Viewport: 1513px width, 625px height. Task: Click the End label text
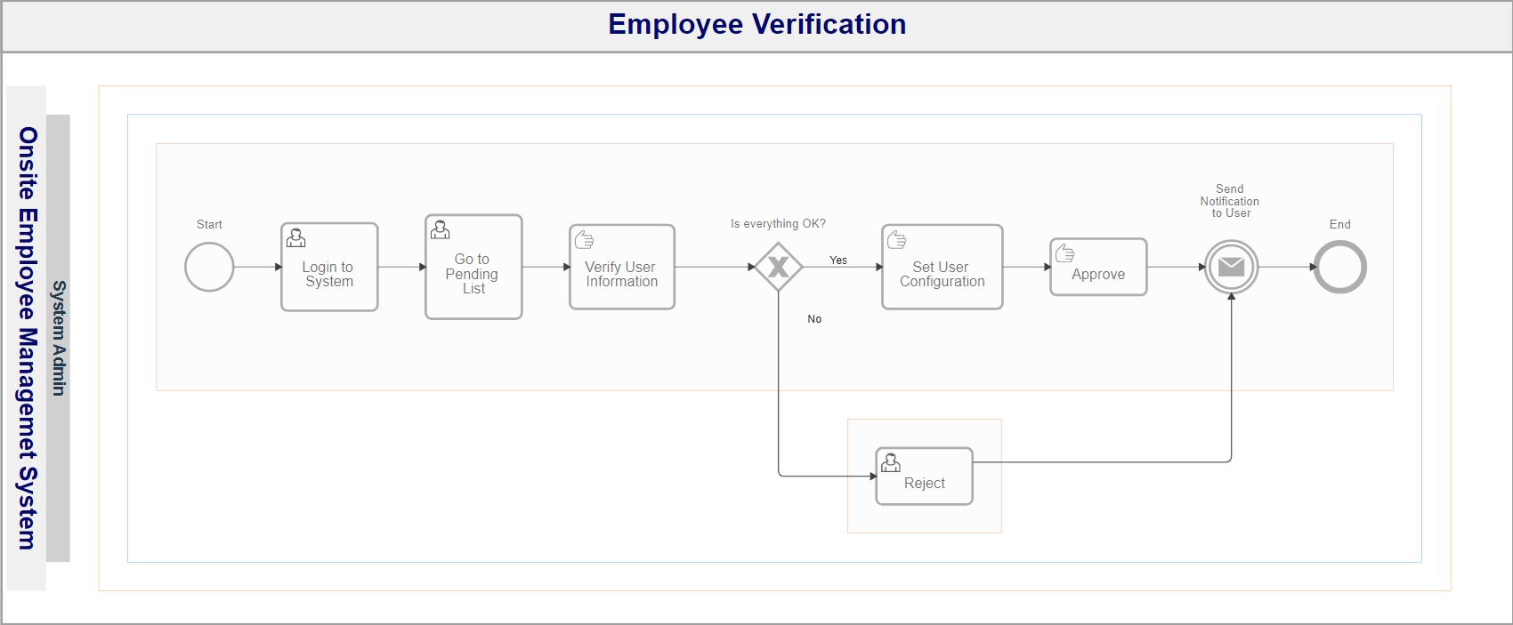[x=1340, y=225]
